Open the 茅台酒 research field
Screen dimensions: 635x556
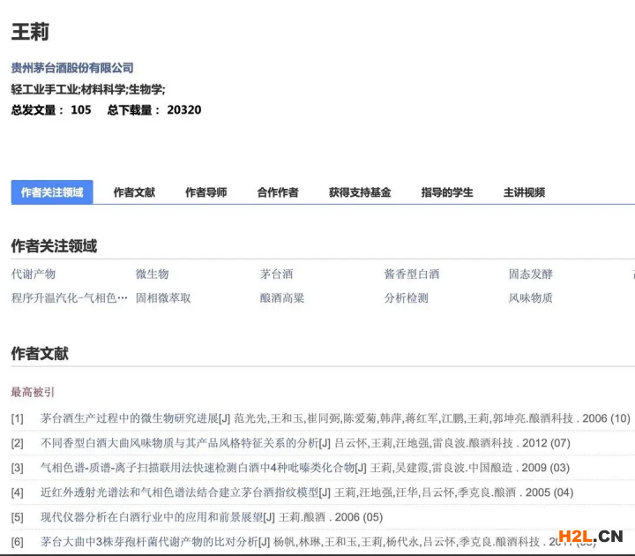pyautogui.click(x=276, y=274)
